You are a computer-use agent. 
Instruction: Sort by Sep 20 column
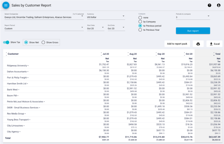coord(160,54)
